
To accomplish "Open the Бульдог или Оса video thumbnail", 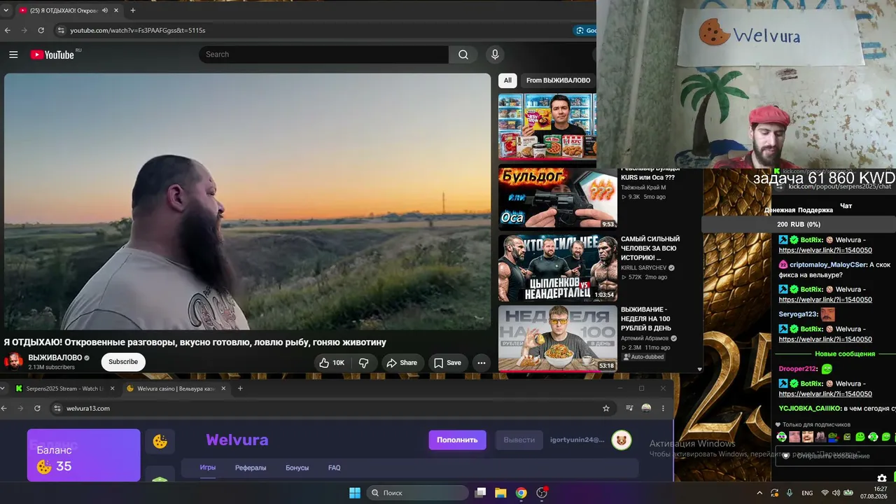I will pyautogui.click(x=558, y=199).
